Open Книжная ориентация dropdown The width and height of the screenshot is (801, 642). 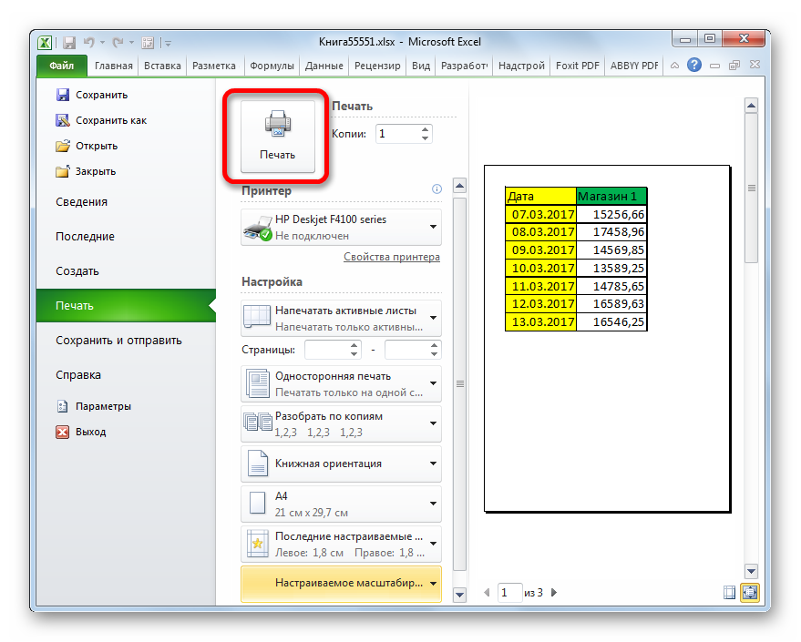[x=341, y=464]
